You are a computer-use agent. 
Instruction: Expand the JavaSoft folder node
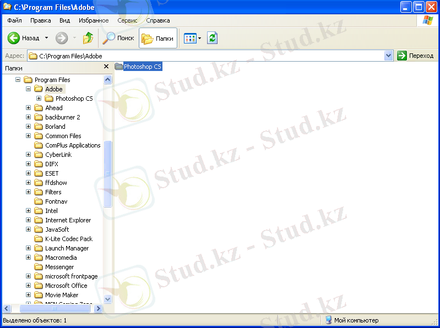click(28, 229)
